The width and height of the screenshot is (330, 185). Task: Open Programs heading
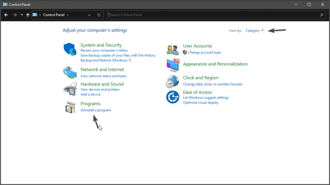click(x=90, y=104)
